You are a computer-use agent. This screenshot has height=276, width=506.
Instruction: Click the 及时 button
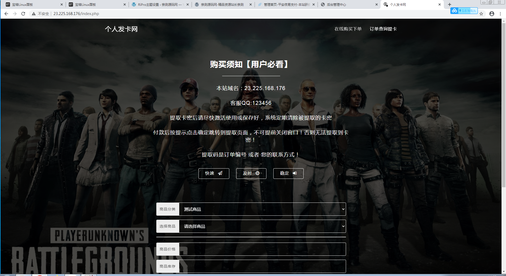(251, 173)
